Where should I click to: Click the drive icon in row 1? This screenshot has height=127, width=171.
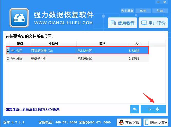(x=13, y=51)
